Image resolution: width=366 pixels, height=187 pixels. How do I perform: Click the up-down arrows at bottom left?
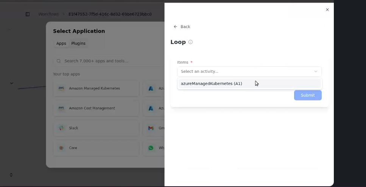(11, 175)
